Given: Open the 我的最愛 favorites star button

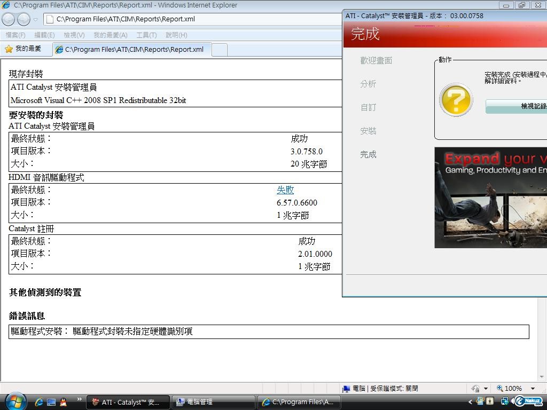Looking at the screenshot, I should [x=23, y=49].
